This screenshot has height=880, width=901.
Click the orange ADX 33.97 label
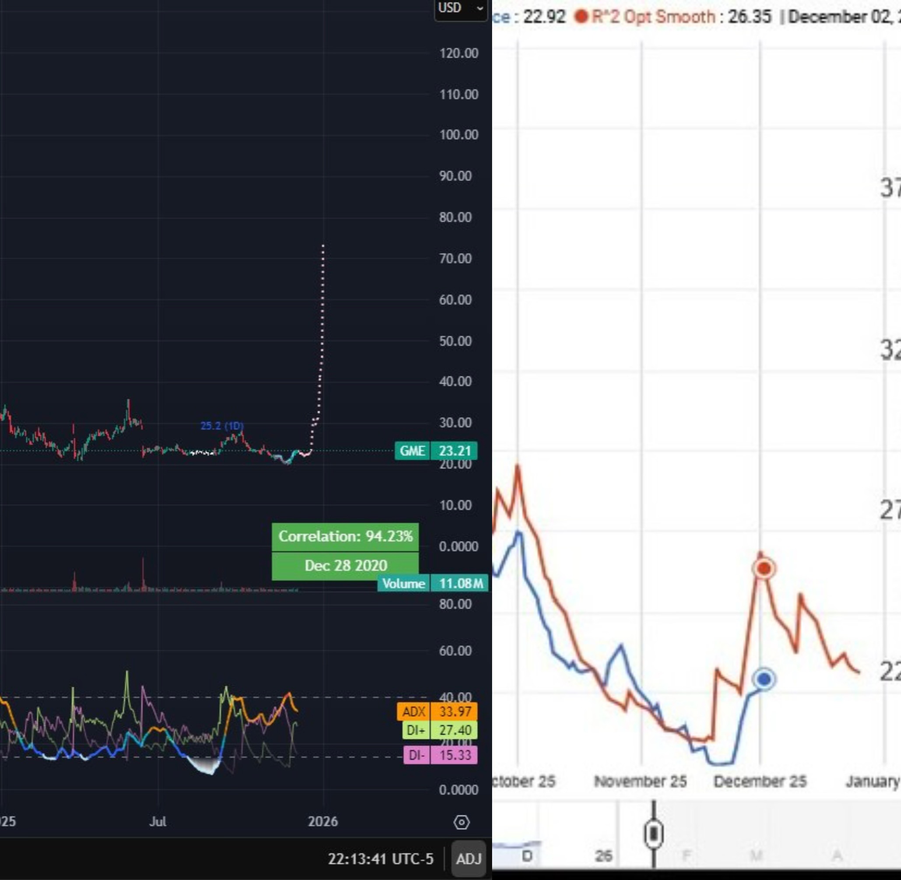(437, 711)
